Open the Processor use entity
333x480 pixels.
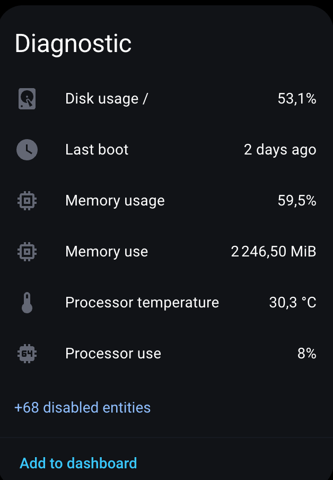(x=113, y=354)
